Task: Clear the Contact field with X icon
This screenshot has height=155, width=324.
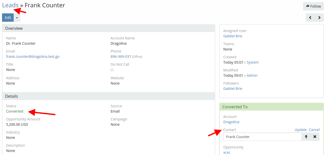Action: 315,137
